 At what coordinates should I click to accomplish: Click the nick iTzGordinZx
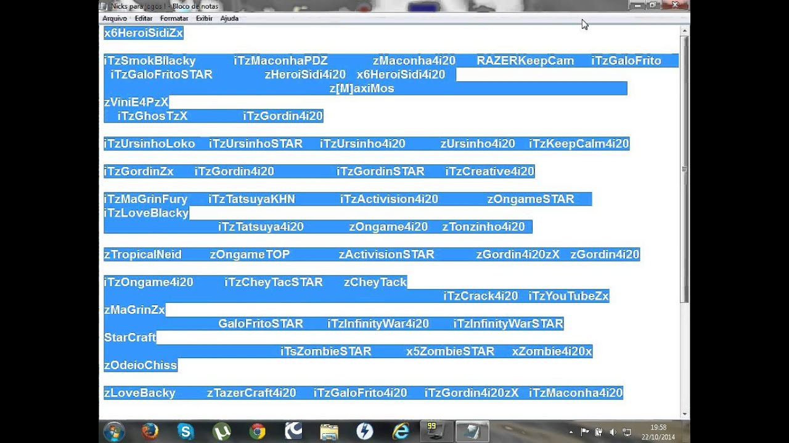(x=139, y=172)
